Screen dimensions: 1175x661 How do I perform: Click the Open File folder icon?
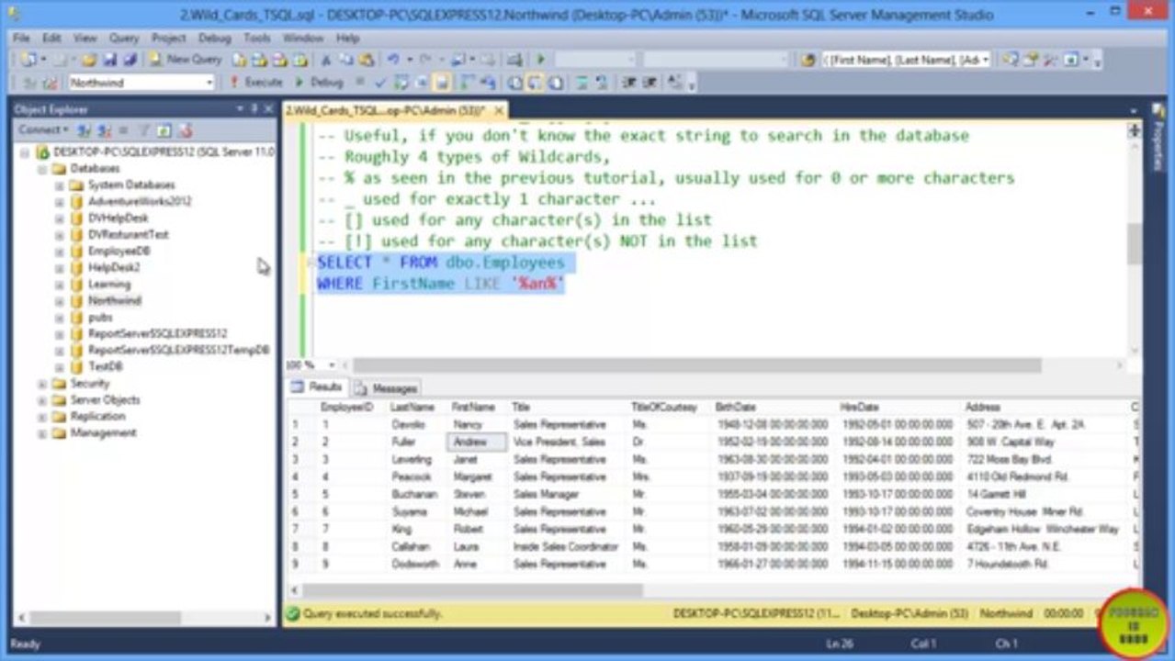88,60
